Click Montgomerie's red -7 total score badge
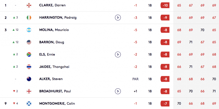The width and height of the screenshot is (219, 109). click(x=165, y=104)
